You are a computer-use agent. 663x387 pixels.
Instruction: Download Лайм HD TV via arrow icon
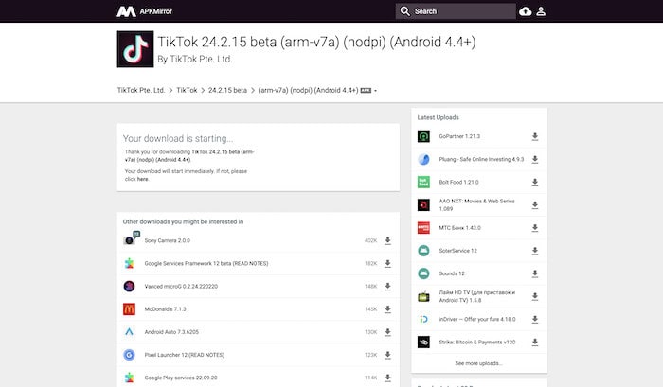pos(535,296)
